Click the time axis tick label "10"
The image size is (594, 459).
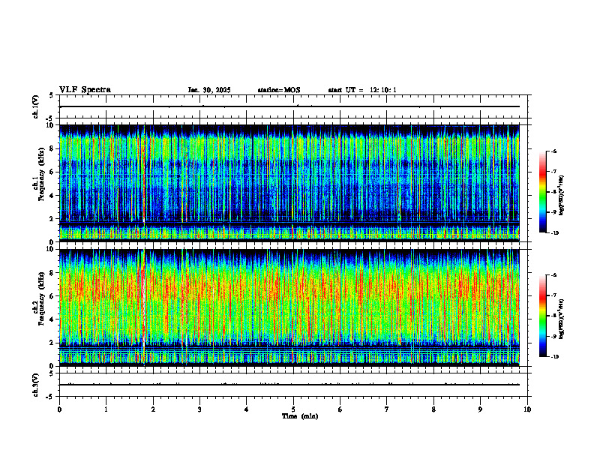[527, 409]
